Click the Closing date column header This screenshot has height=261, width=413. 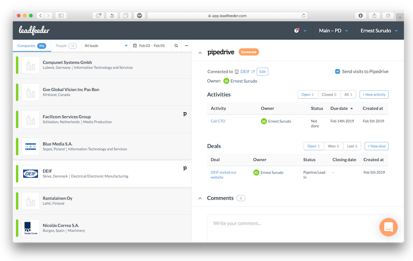pos(344,160)
